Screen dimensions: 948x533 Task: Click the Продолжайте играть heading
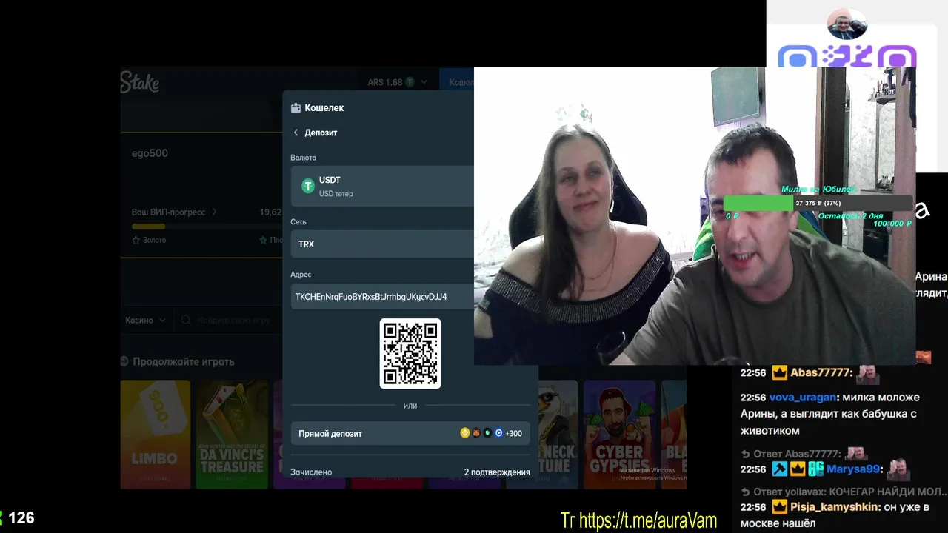tap(183, 361)
